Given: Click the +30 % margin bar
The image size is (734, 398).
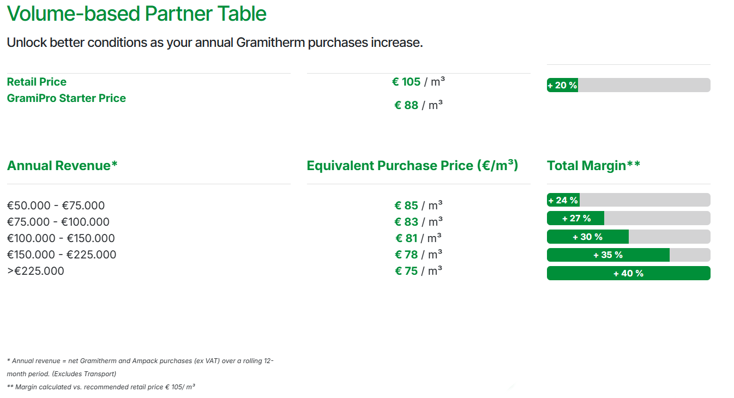Looking at the screenshot, I should 628,237.
